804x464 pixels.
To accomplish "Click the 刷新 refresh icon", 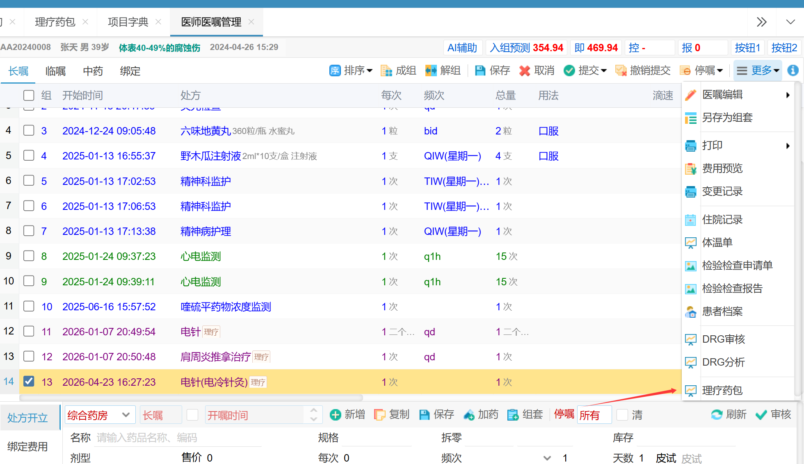I will (x=717, y=415).
